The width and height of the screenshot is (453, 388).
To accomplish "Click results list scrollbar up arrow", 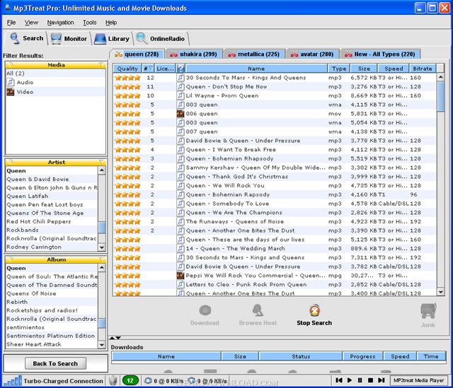I will pyautogui.click(x=440, y=77).
